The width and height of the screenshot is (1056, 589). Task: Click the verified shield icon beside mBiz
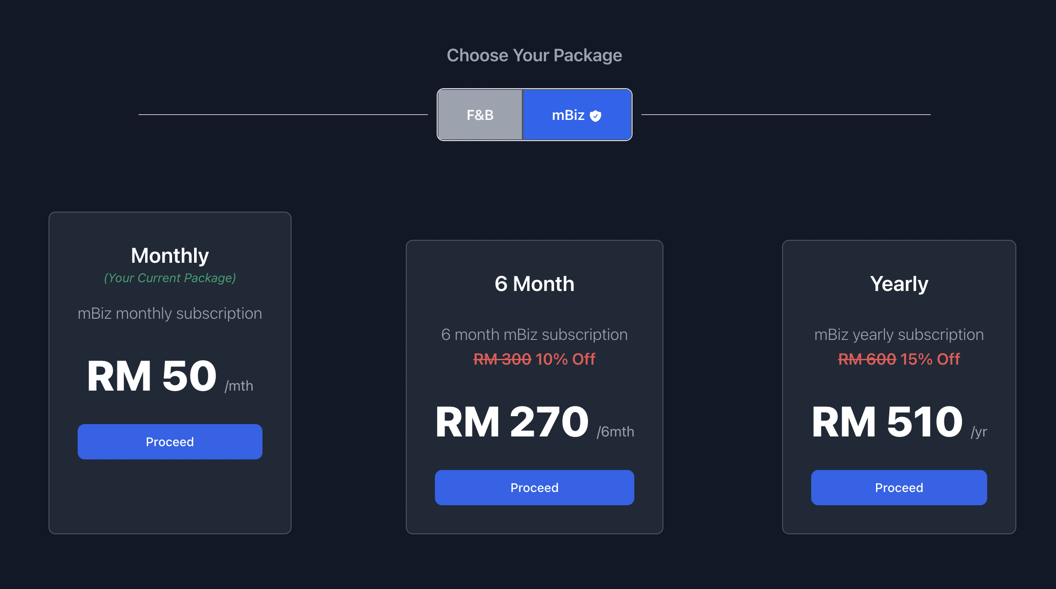point(595,116)
